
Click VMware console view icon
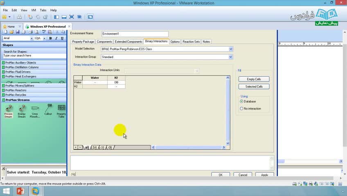[x=90, y=17]
